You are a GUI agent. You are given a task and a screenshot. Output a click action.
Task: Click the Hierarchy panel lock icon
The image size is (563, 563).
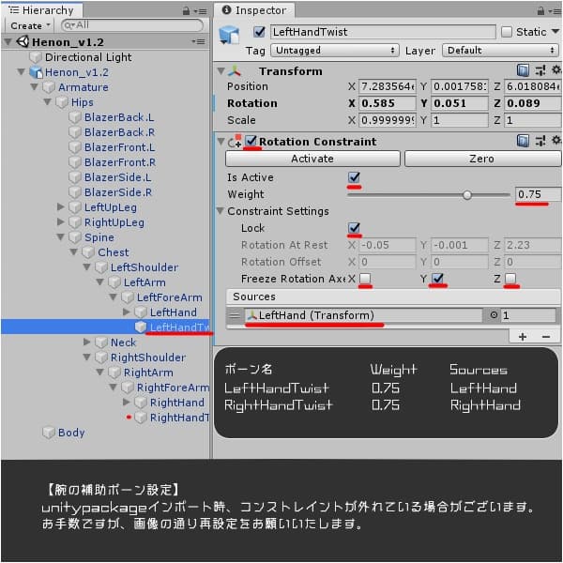(x=186, y=10)
